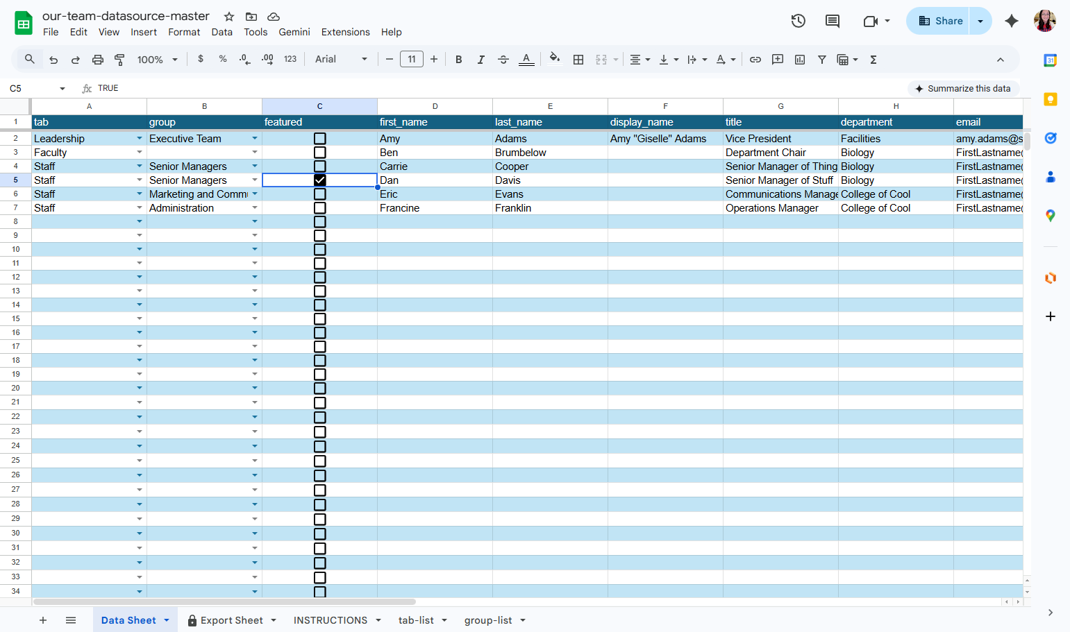Apply currency format with dollar icon
Image resolution: width=1070 pixels, height=632 pixels.
[x=201, y=59]
